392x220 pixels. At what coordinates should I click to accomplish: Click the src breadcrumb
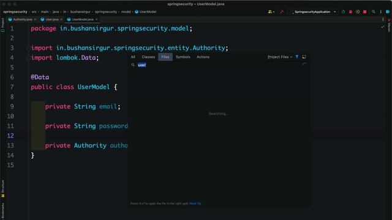coord(34,12)
